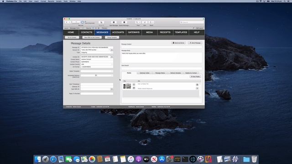Click the Preview button in layout bar
Screen dimensions: 292x164
(x=104, y=28)
